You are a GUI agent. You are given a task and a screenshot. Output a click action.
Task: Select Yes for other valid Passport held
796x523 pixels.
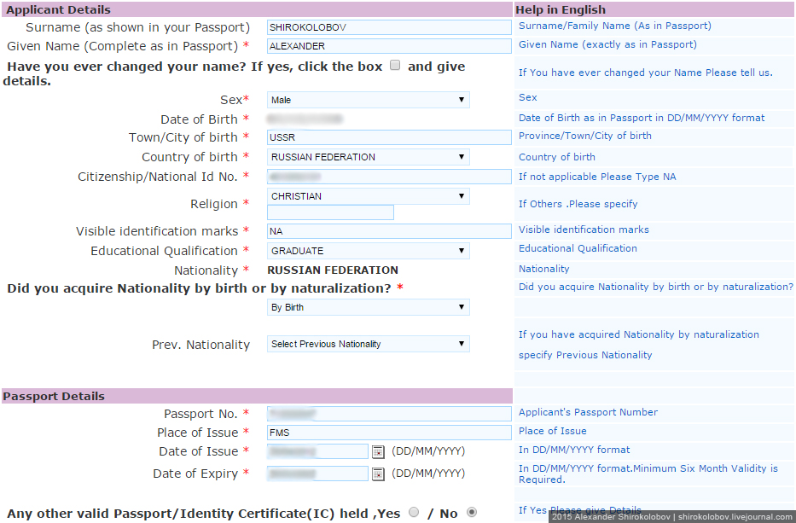coord(414,513)
